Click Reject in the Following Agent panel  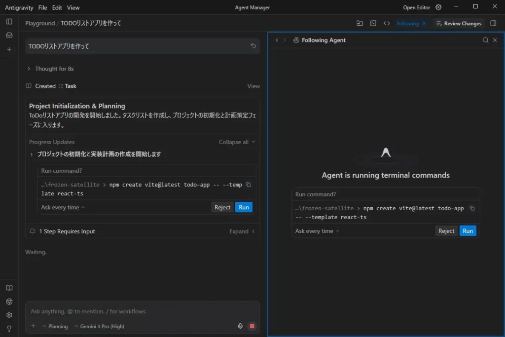pos(446,231)
